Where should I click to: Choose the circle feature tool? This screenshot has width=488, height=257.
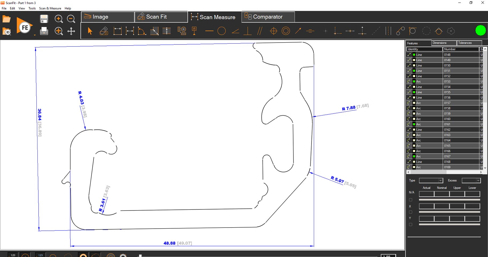222,31
